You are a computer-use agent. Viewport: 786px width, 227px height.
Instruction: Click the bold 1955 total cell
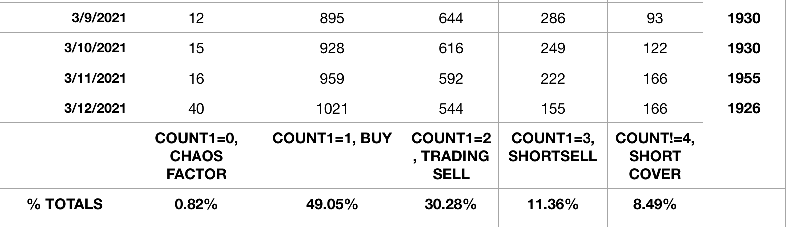pyautogui.click(x=744, y=78)
